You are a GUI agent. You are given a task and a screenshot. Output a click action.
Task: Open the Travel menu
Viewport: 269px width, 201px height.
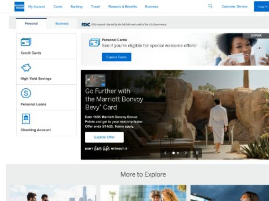point(95,7)
